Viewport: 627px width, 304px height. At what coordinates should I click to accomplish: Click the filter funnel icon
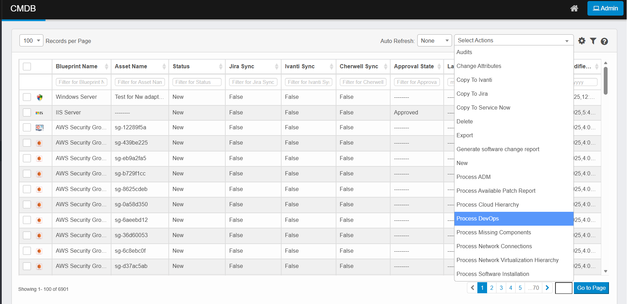(x=593, y=41)
